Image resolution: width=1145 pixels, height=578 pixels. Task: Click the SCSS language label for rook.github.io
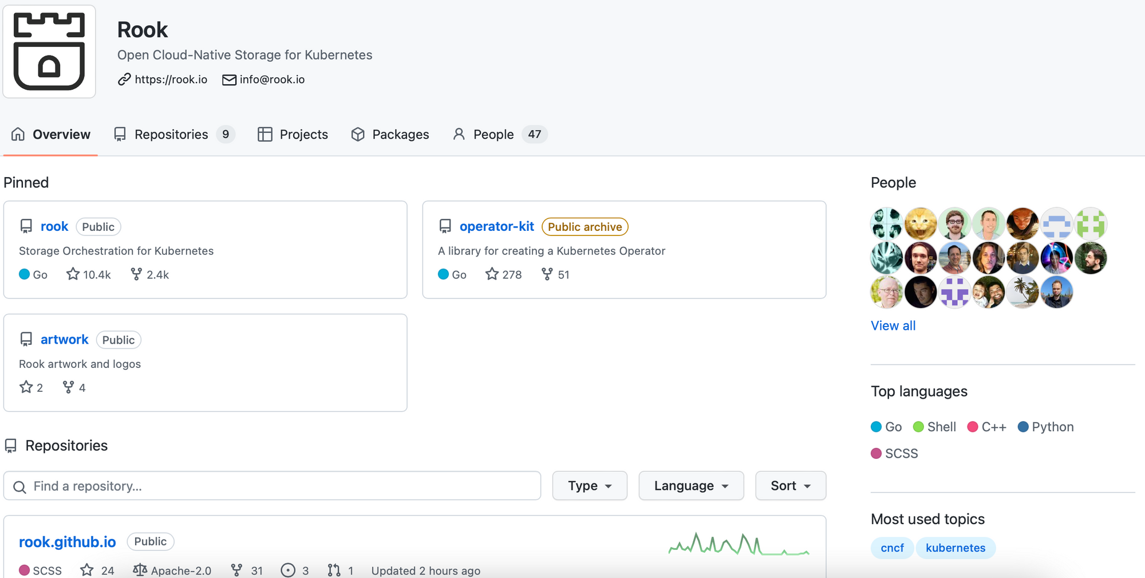pos(48,571)
